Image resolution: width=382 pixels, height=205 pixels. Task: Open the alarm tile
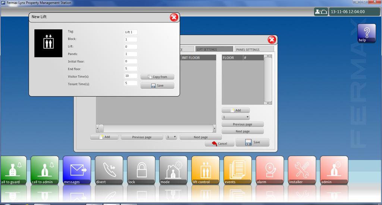(270, 170)
